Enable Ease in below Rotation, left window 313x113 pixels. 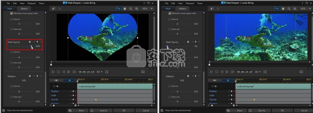pyautogui.click(x=12, y=86)
